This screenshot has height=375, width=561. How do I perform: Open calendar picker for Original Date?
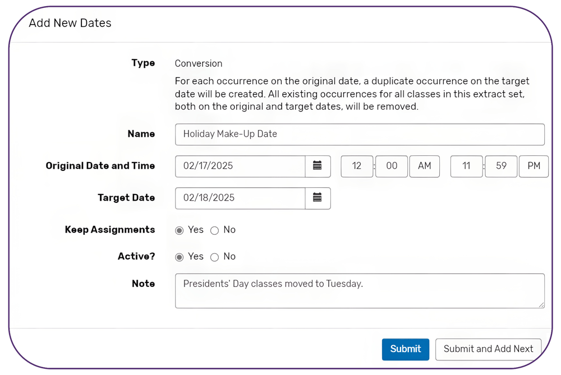coord(318,166)
